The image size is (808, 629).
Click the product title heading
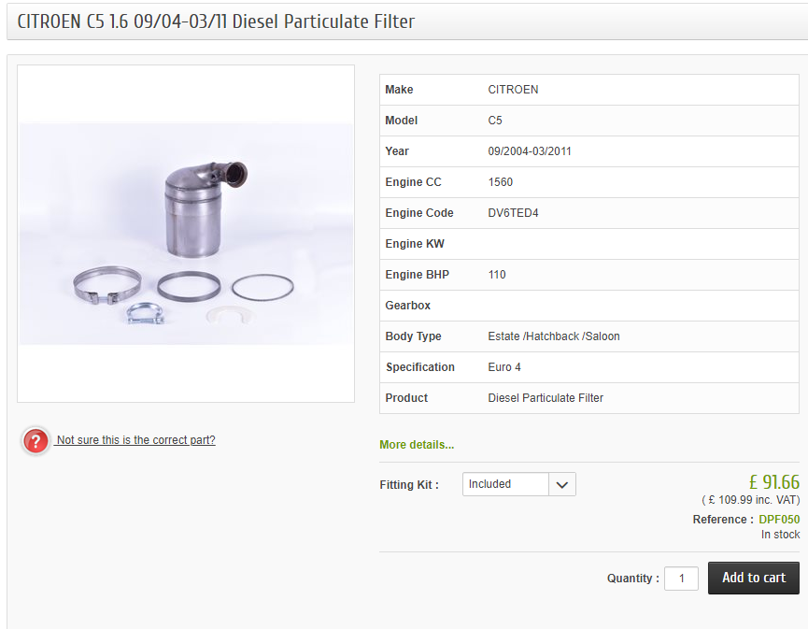click(216, 21)
